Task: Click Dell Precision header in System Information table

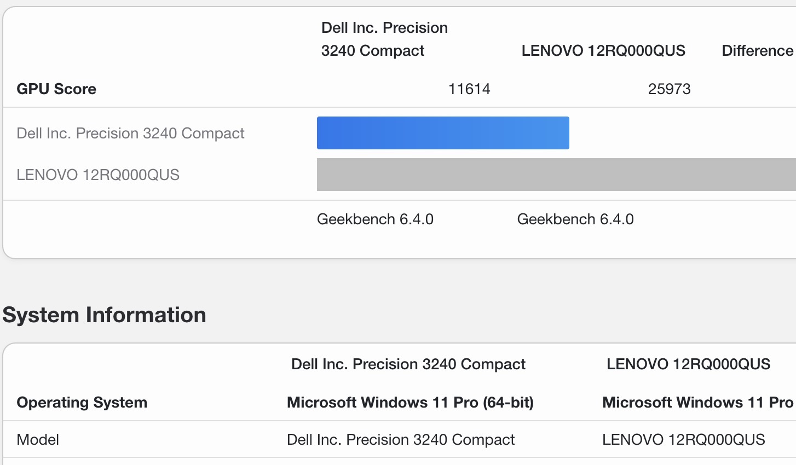Action: click(x=408, y=364)
